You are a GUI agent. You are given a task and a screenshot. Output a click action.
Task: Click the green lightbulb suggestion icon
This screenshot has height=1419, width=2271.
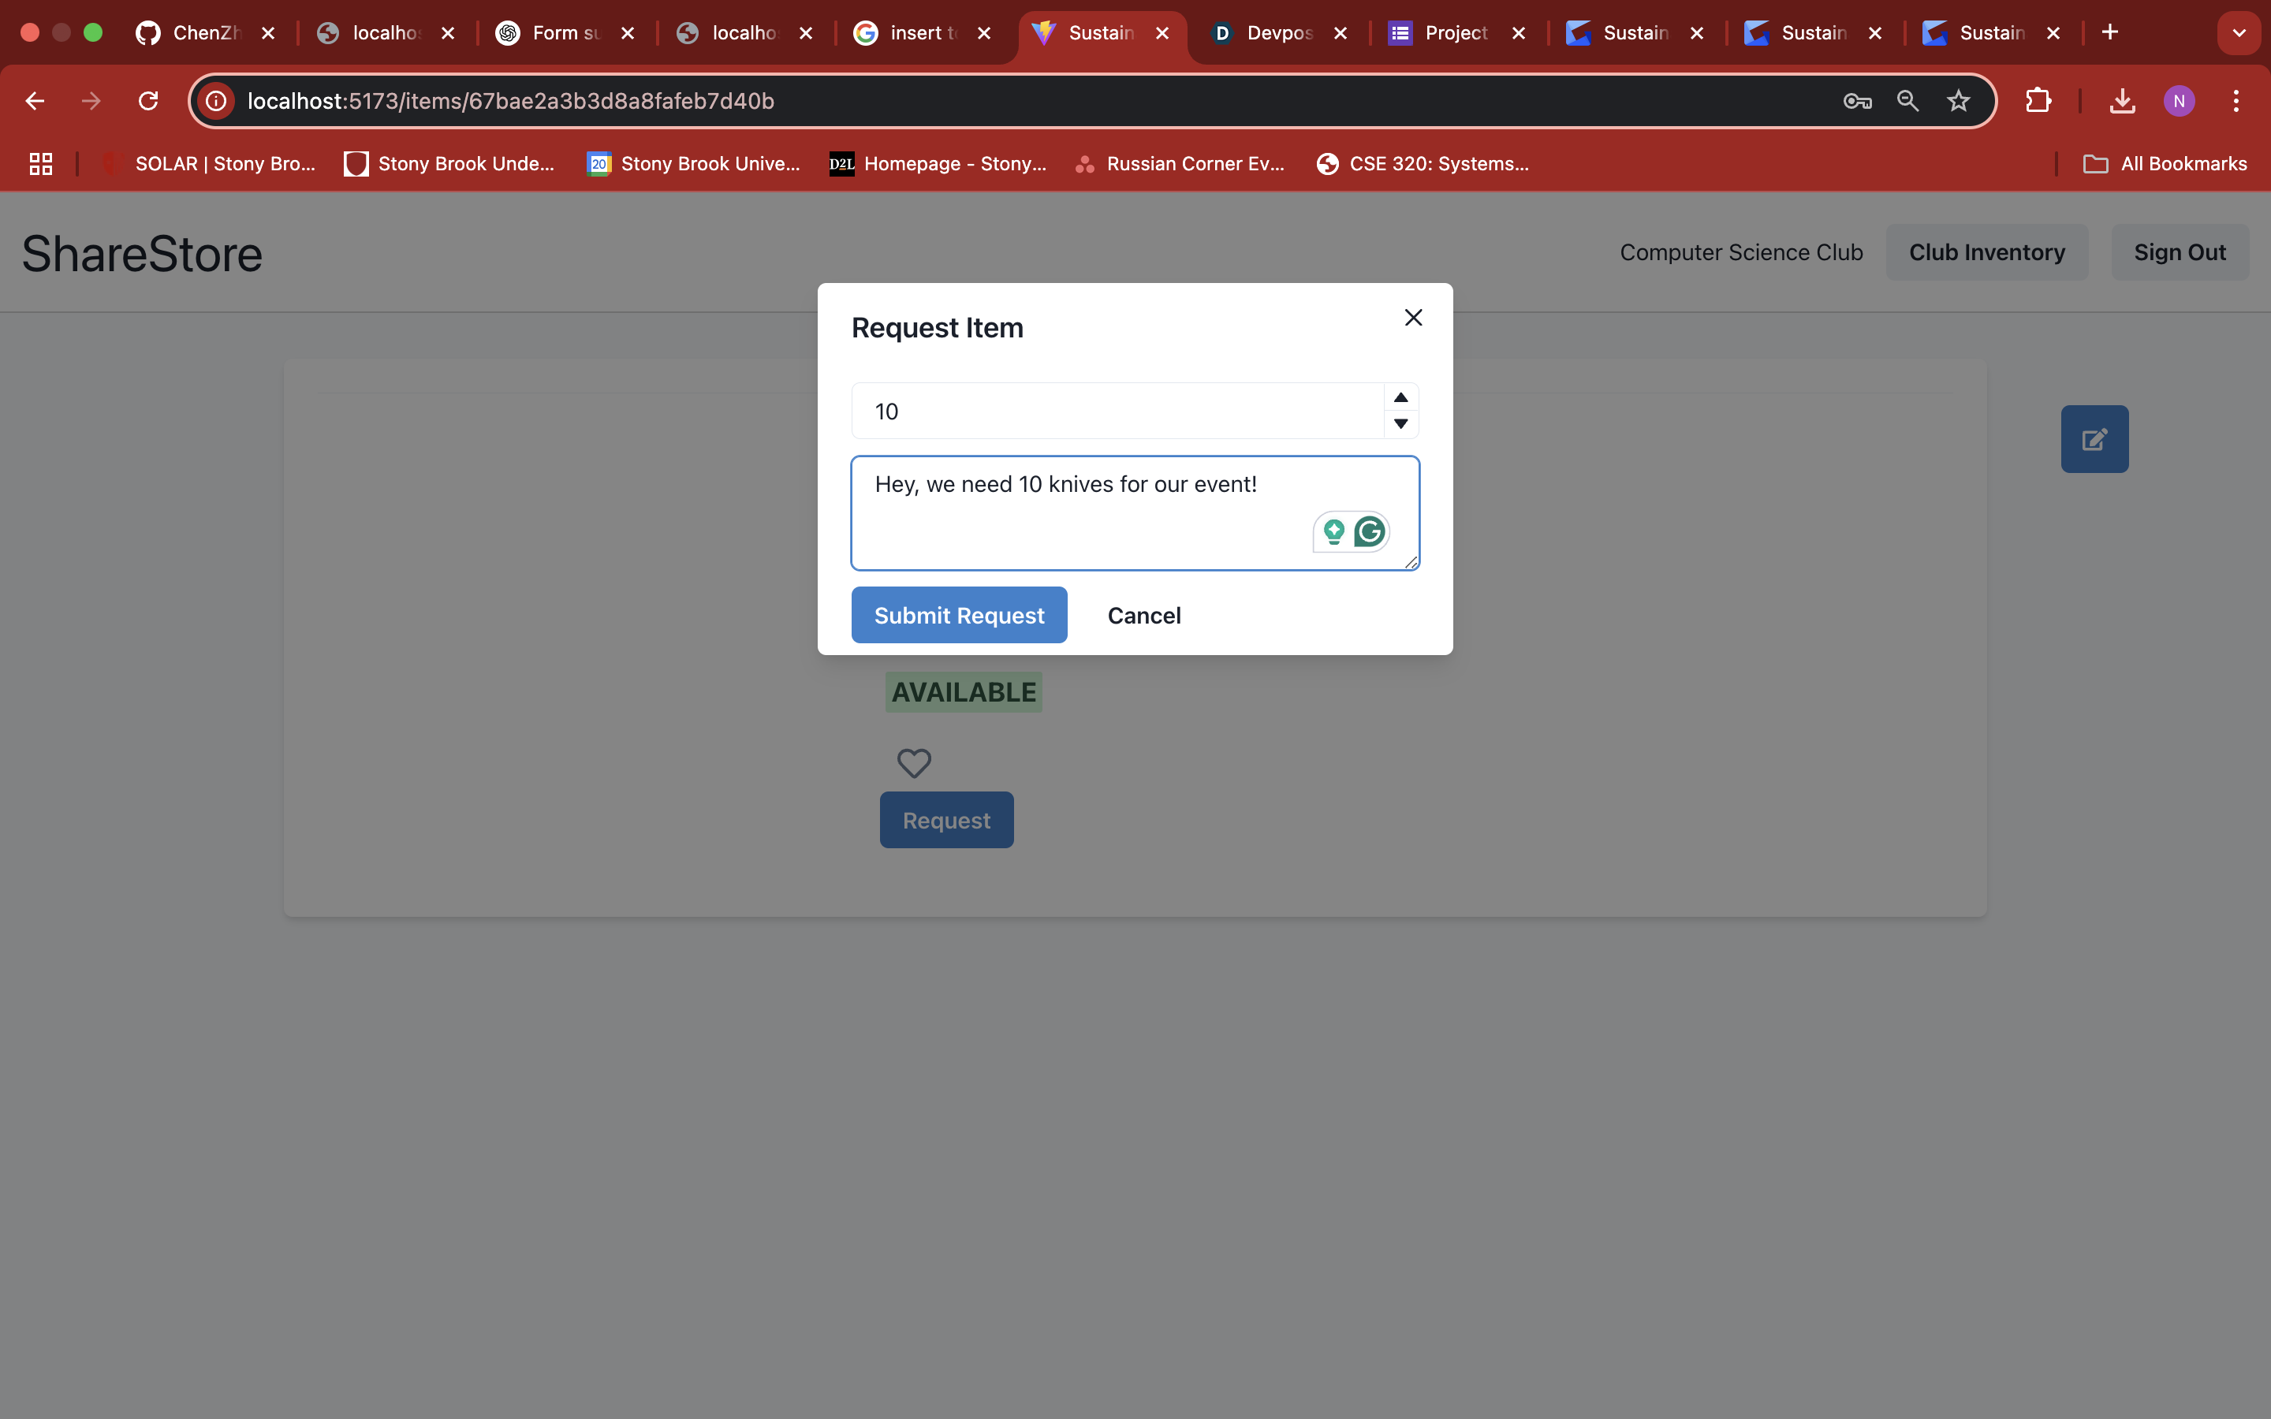[x=1333, y=532]
